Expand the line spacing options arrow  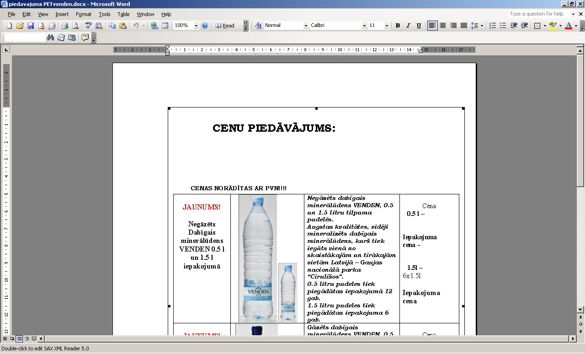click(x=482, y=26)
